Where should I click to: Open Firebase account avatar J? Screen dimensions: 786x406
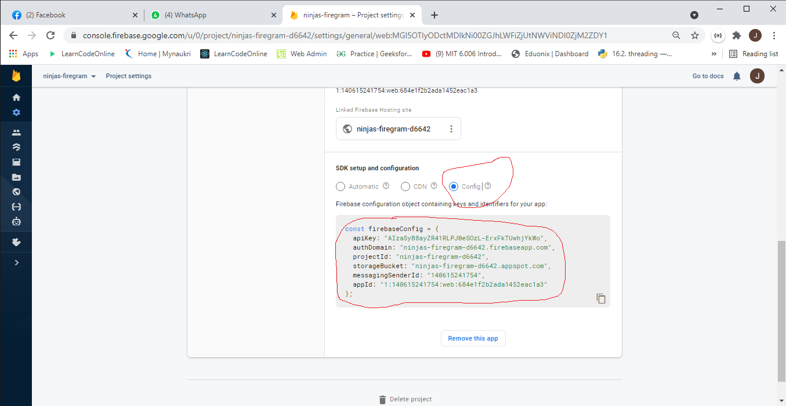[756, 76]
